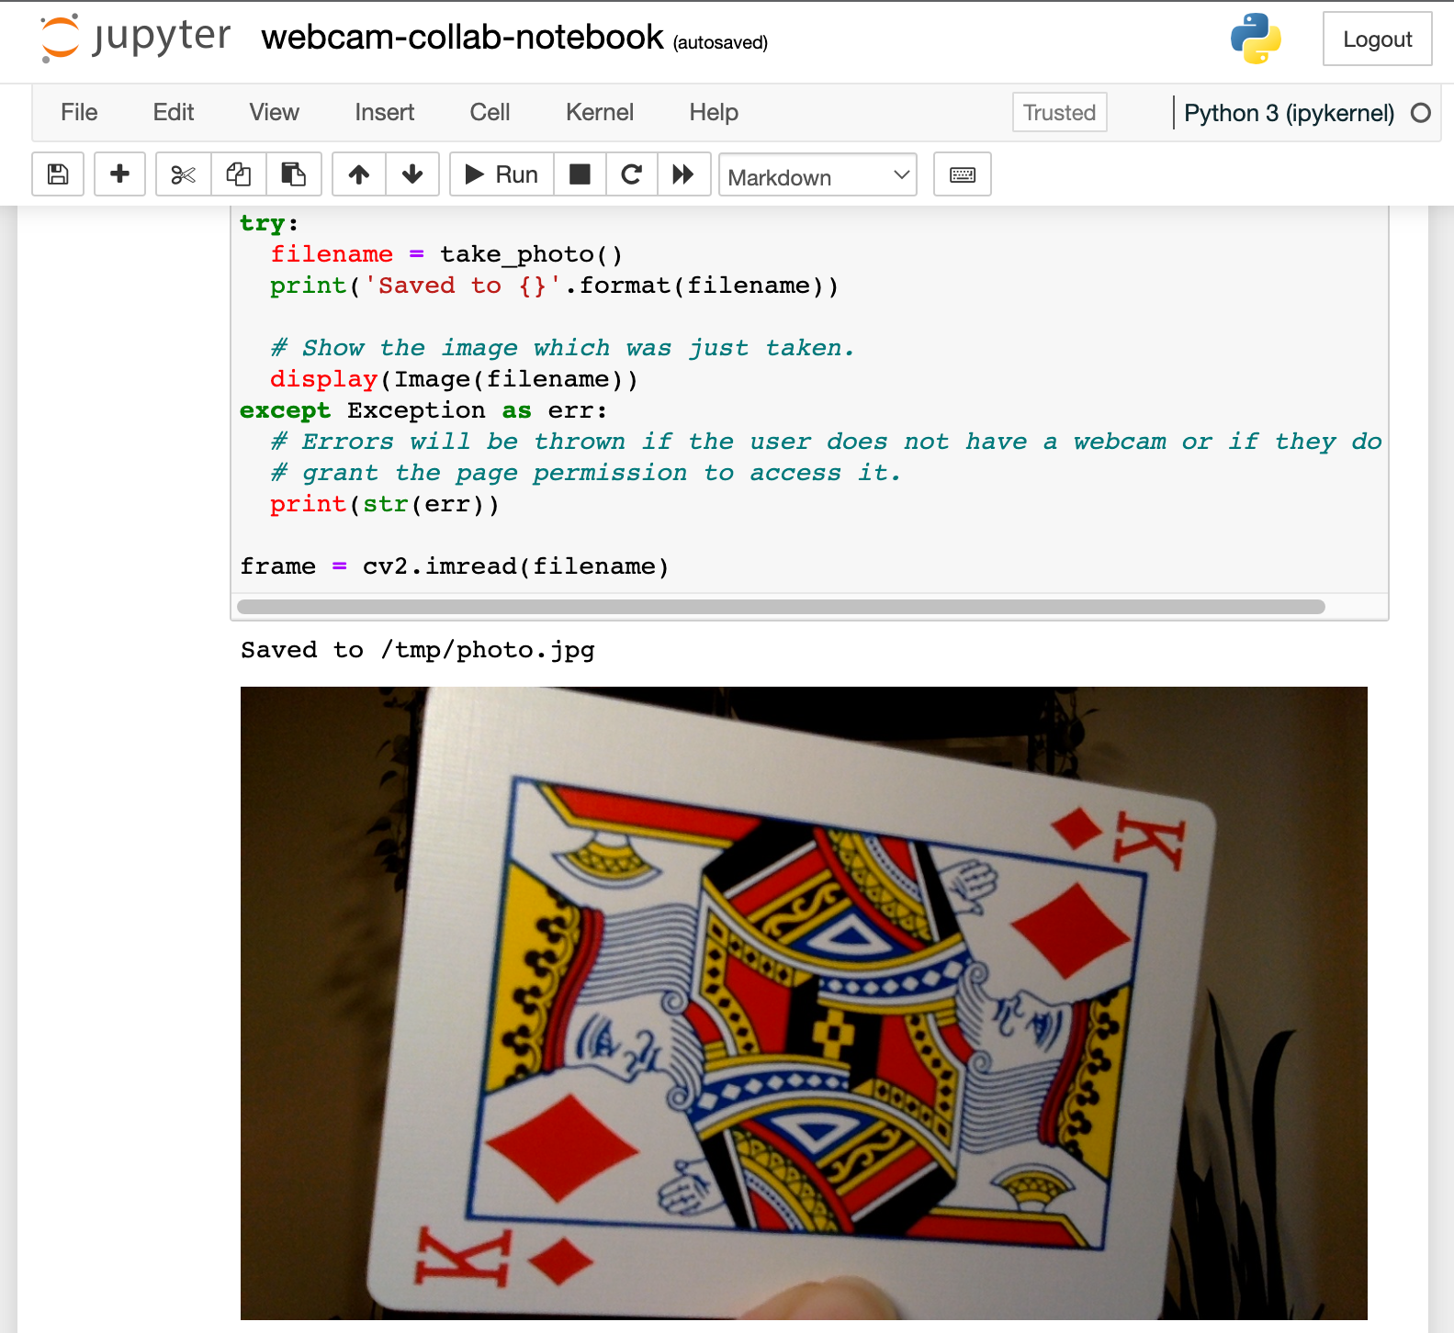Open the Insert menu
Screen dimensions: 1454x1333
[x=385, y=112]
